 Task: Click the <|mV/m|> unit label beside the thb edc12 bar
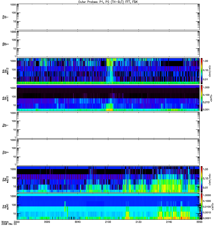[210, 71]
